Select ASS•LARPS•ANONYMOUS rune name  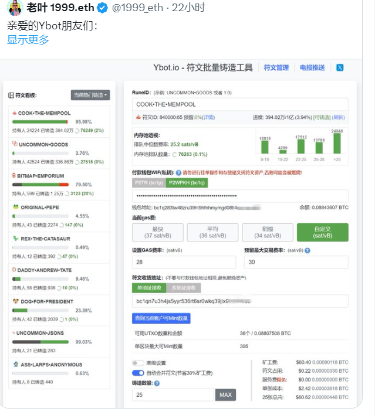52,365
